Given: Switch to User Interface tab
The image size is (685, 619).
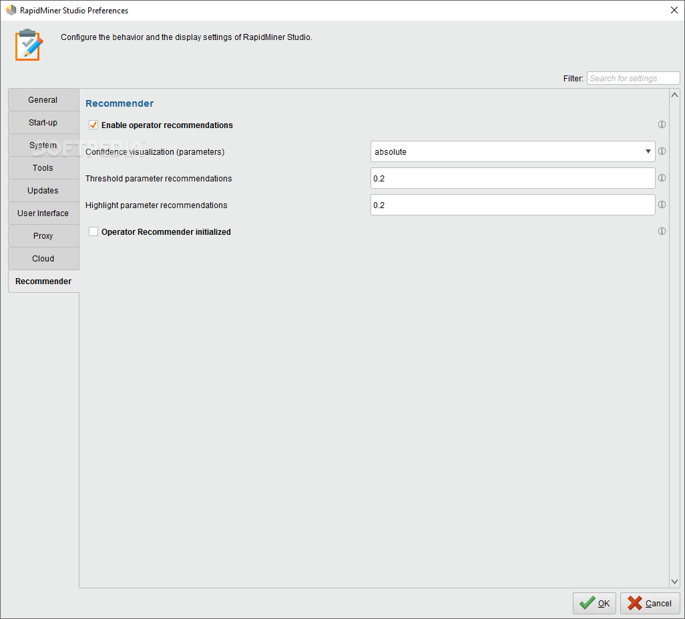Looking at the screenshot, I should [x=43, y=213].
